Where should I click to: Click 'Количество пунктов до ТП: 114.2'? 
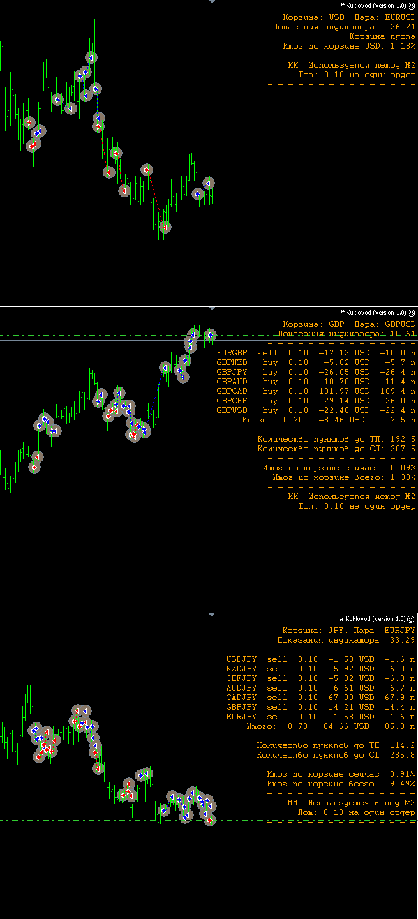pyautogui.click(x=336, y=745)
